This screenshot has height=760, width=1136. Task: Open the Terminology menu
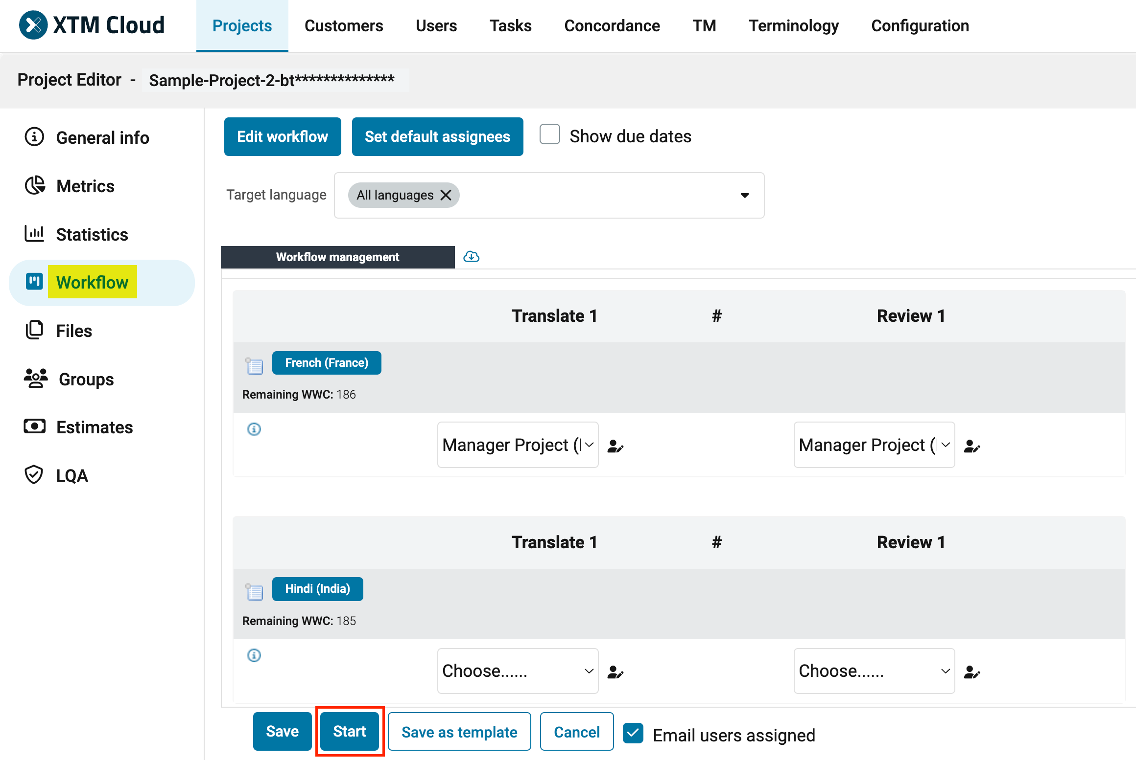(x=793, y=25)
